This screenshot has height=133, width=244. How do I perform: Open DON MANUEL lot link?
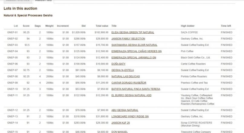coord(119,132)
